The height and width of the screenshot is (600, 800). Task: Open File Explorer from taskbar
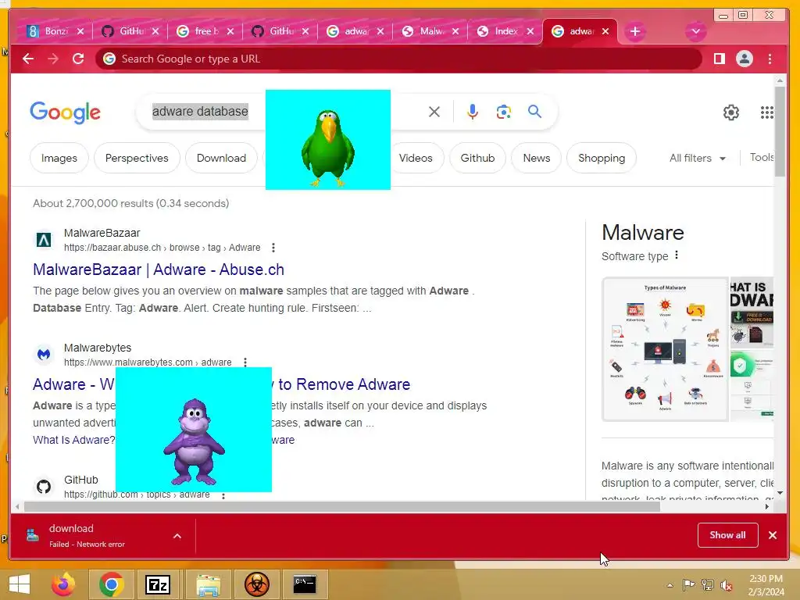(x=208, y=584)
